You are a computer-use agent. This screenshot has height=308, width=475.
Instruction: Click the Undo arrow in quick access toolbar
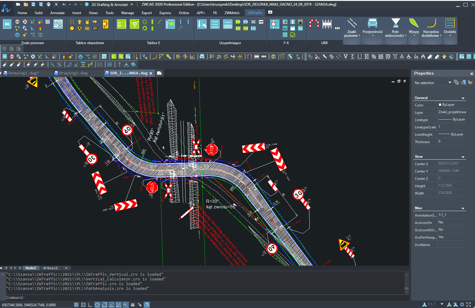64,4
